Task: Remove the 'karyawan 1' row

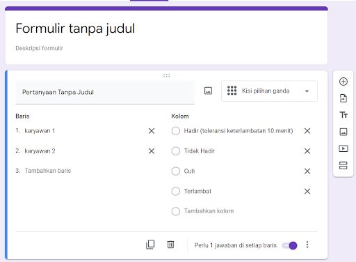Action: [152, 131]
